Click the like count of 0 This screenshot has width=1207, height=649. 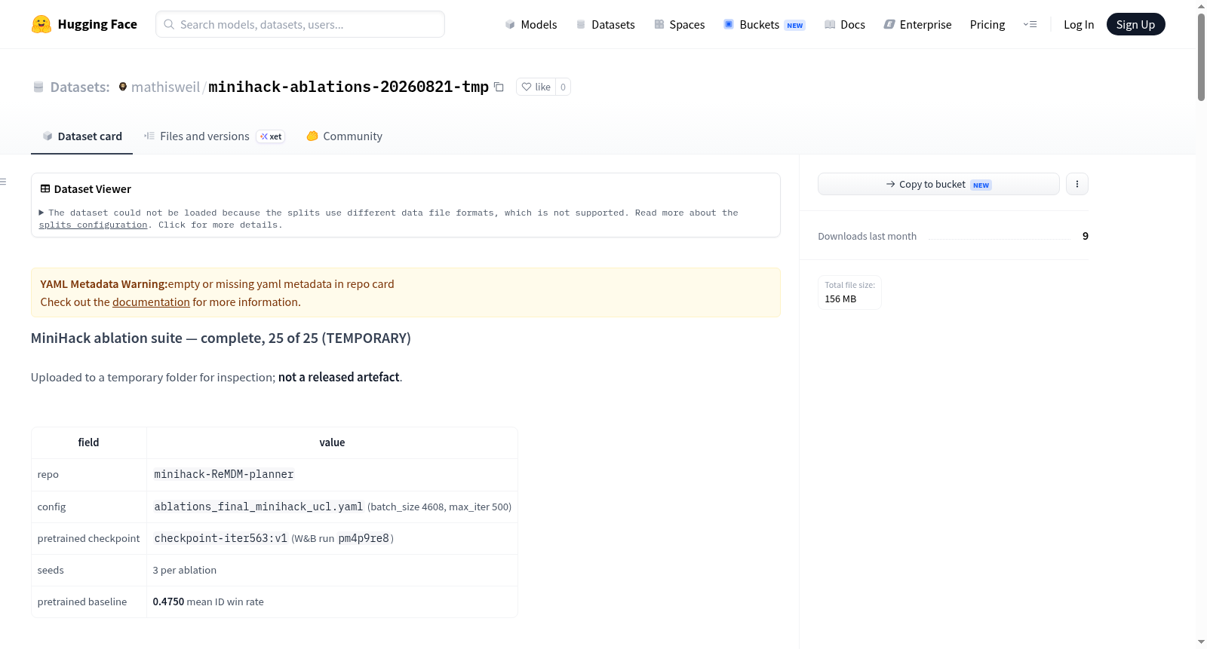point(563,87)
